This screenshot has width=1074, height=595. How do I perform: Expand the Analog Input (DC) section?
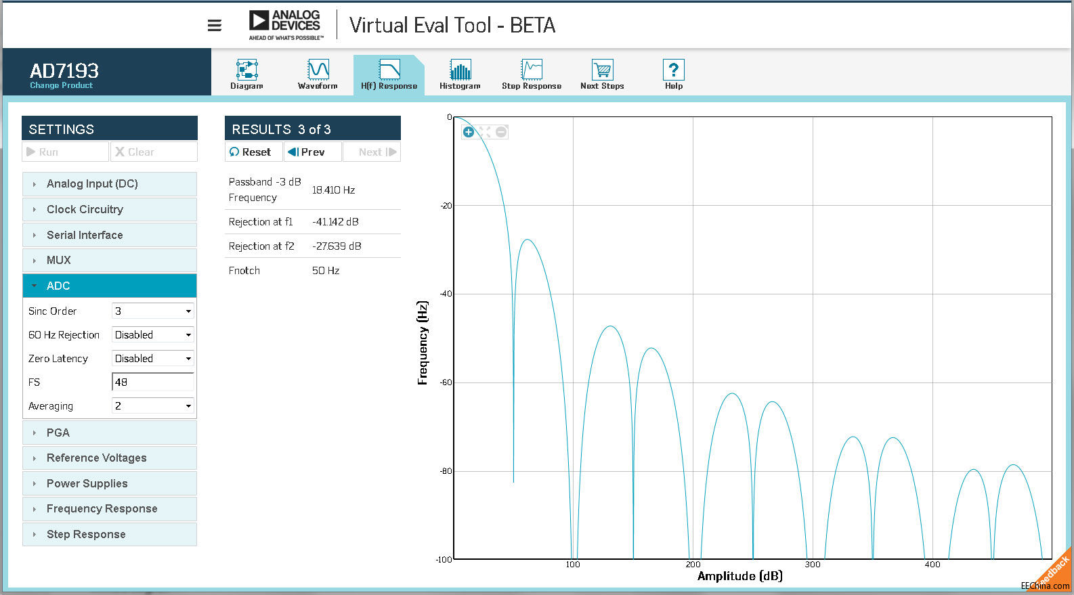[x=110, y=184]
